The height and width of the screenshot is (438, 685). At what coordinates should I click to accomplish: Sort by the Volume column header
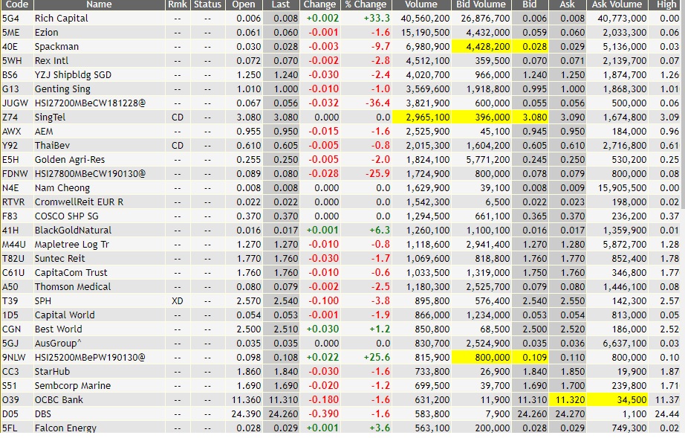tap(421, 4)
